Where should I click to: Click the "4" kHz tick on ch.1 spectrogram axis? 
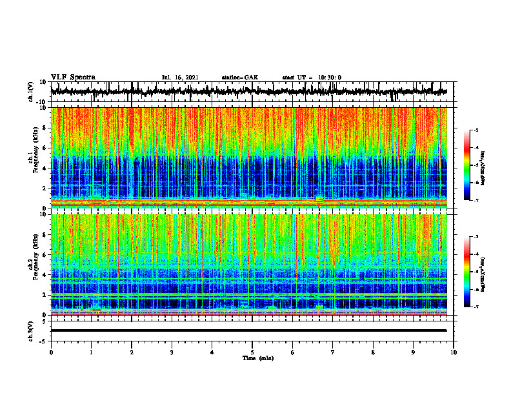point(45,168)
